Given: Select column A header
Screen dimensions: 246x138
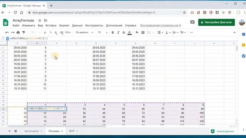Looking at the screenshot, I should tap(17, 43).
